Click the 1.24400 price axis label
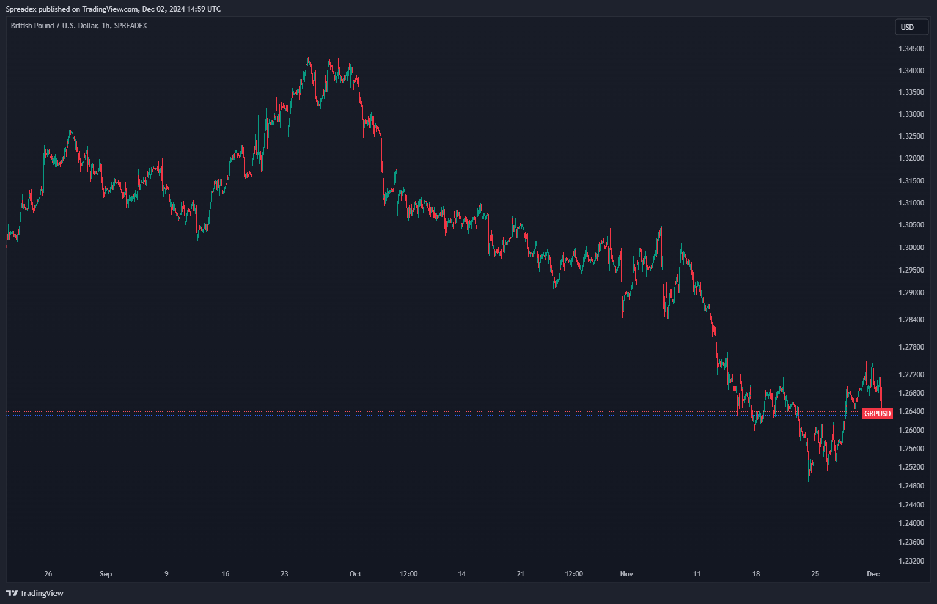This screenshot has height=604, width=937. click(x=911, y=505)
